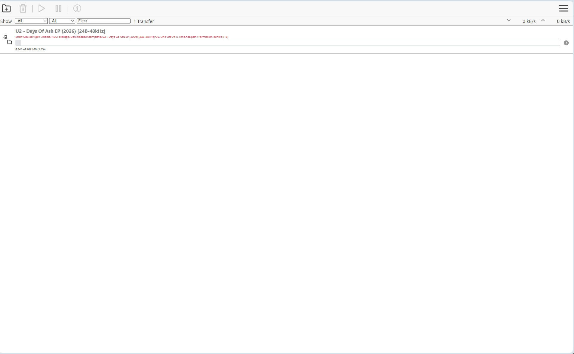Focus the Filter text field
The image size is (574, 354).
(103, 21)
